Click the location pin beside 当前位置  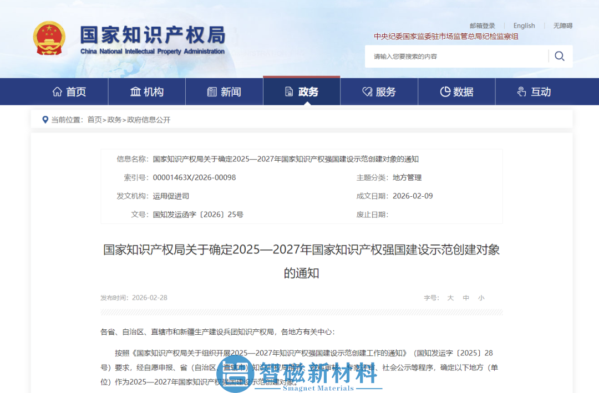coord(45,119)
